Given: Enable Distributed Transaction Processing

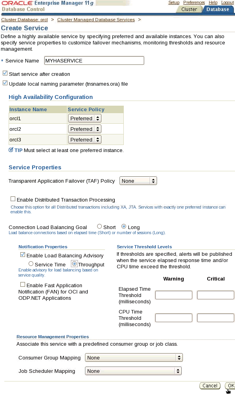Looking at the screenshot, I should (x=13, y=198).
